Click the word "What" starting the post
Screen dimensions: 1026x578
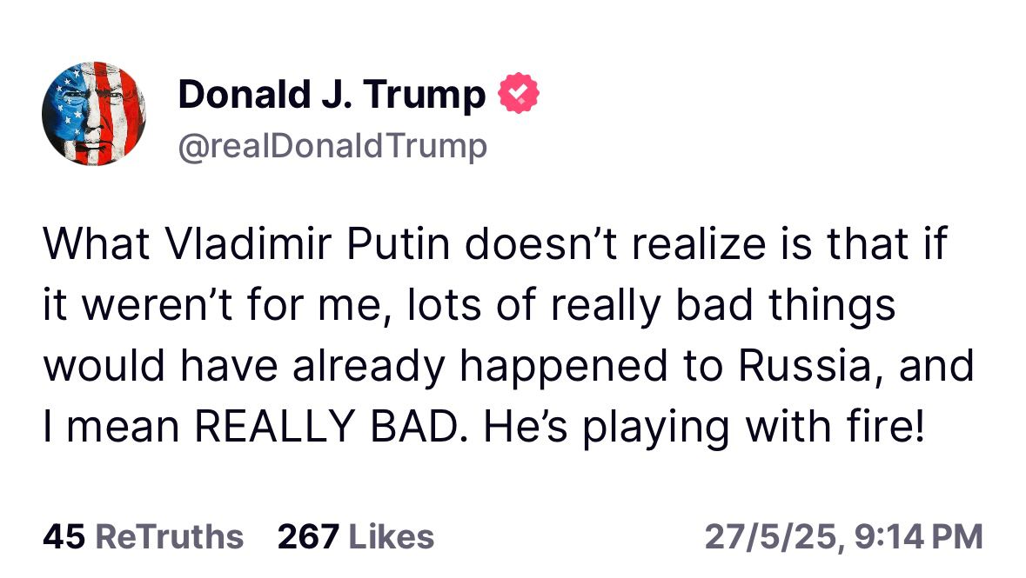(97, 244)
